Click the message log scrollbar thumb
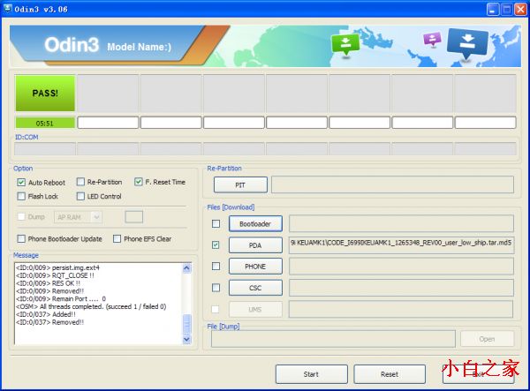530x391 pixels. 186,324
